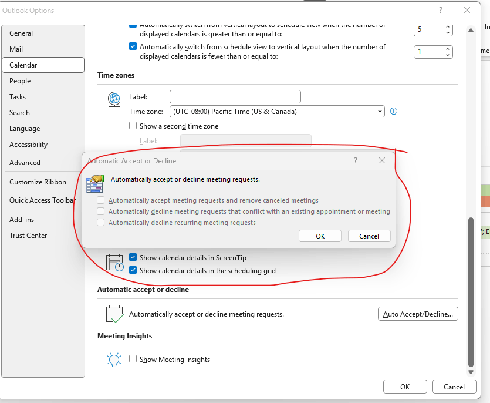
Task: Click the calendar checkmark auto accept icon
Action: point(114,314)
